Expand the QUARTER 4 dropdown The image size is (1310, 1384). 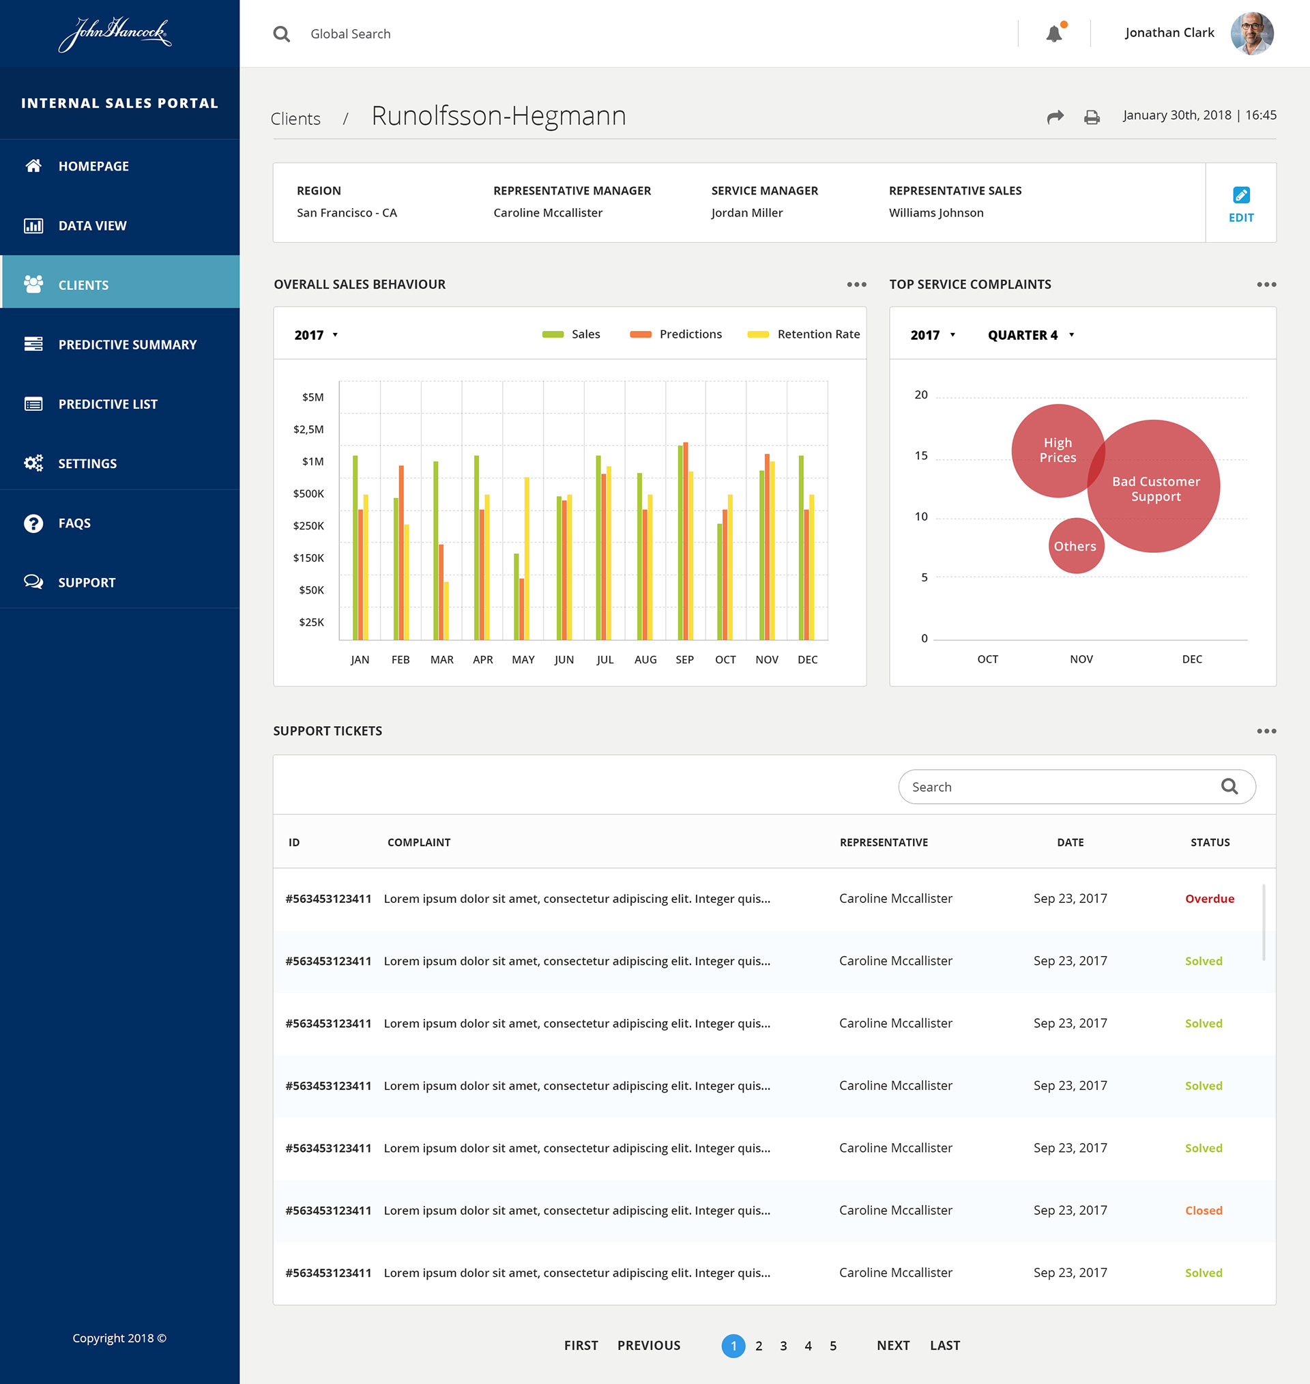1031,335
